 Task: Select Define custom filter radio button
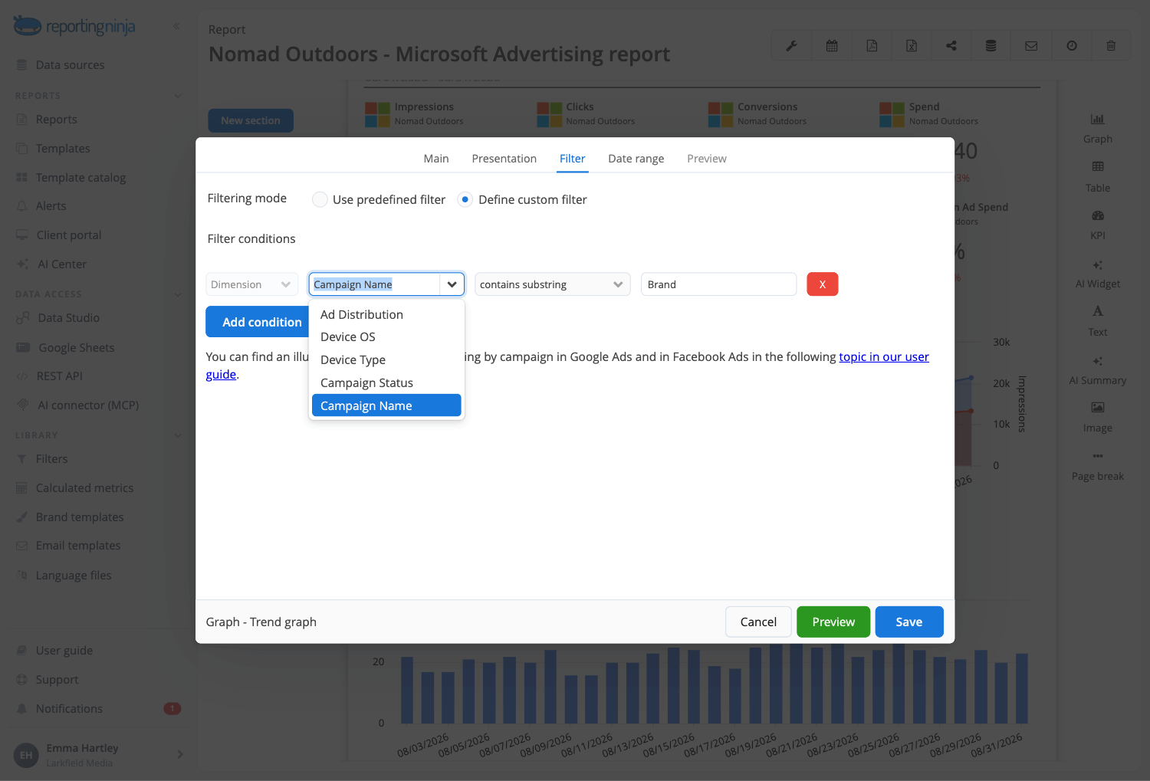coord(465,199)
